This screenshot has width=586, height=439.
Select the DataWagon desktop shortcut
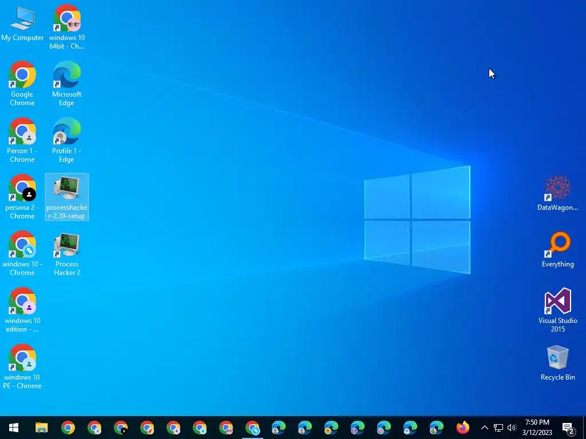(x=557, y=193)
